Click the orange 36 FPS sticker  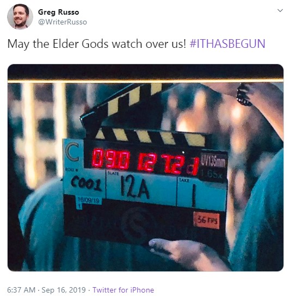click(207, 220)
